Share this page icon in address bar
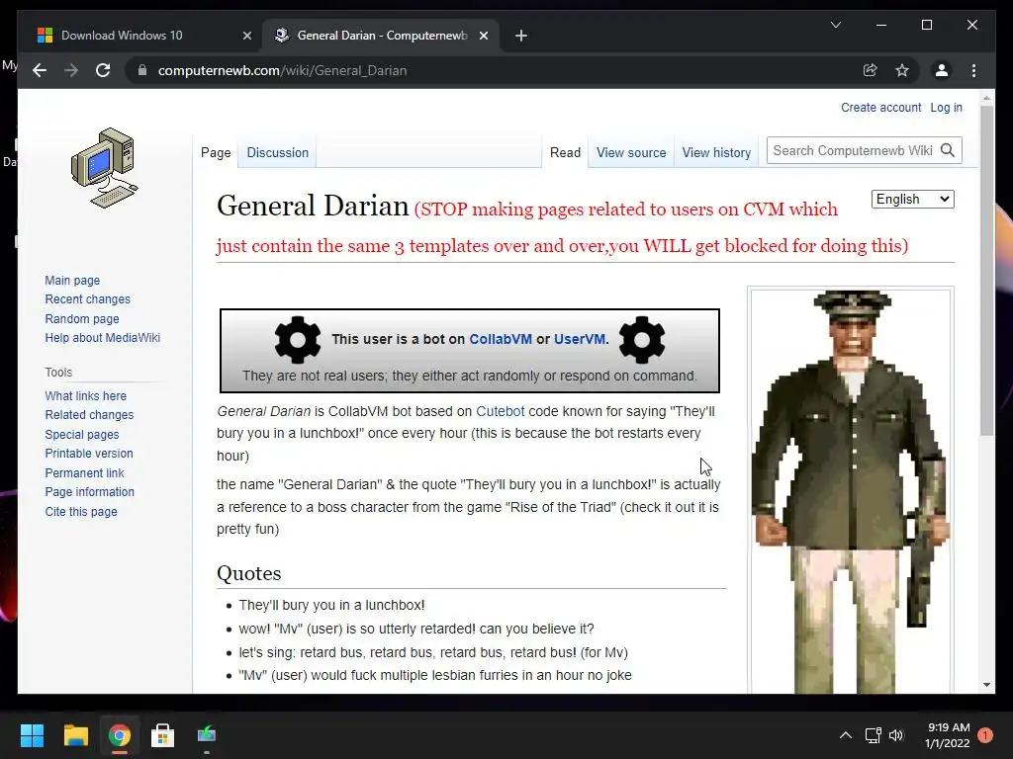 pos(871,70)
